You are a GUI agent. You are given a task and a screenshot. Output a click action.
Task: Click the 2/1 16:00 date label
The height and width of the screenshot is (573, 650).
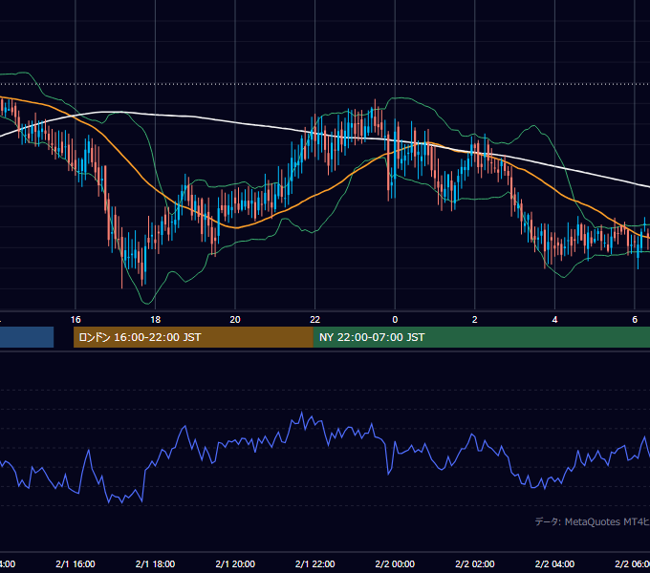point(76,563)
